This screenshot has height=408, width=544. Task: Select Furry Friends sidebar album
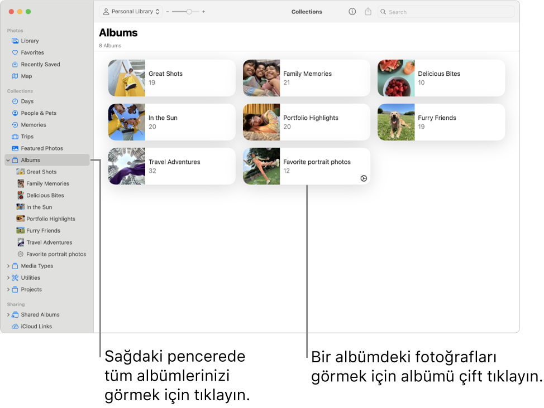[43, 231]
